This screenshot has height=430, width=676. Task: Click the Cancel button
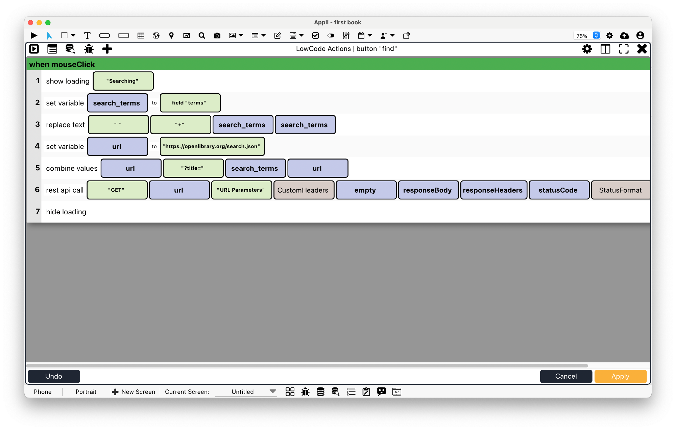[x=566, y=375]
